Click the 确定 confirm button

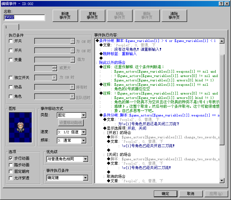pos(165,194)
